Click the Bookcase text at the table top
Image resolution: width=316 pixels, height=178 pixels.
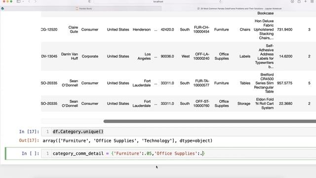[266, 13]
